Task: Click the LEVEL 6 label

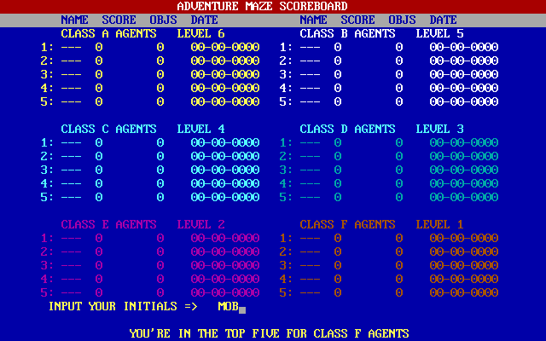Action: 201,34
